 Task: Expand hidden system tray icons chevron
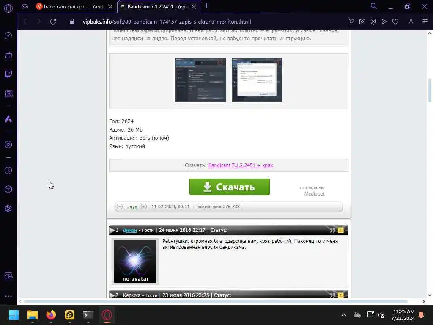tap(344, 315)
